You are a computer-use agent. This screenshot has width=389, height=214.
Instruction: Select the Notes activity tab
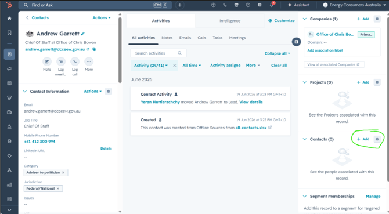167,38
